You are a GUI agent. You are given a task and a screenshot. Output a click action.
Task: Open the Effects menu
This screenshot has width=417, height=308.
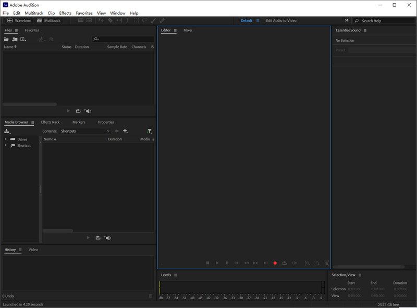click(65, 13)
